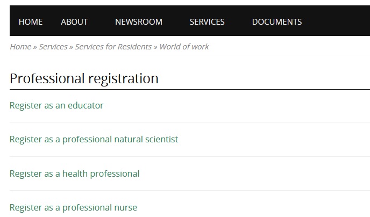
Task: Visit the natural scientist registration link
Action: 94,140
